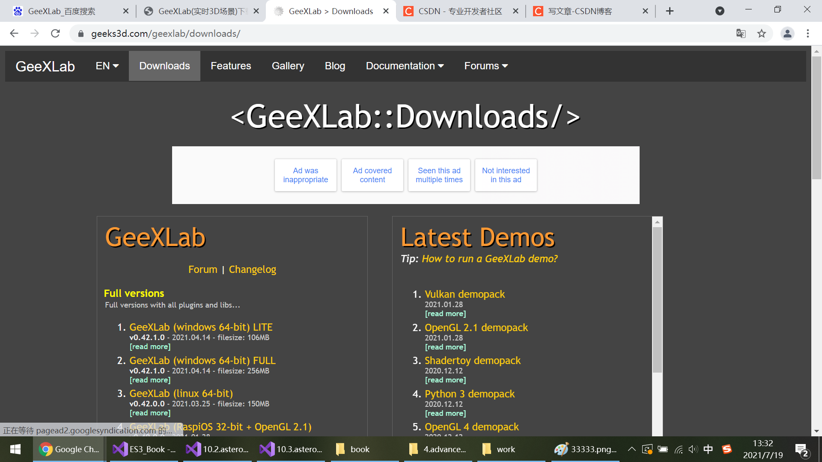
Task: Open a new browser tab
Action: (669, 11)
